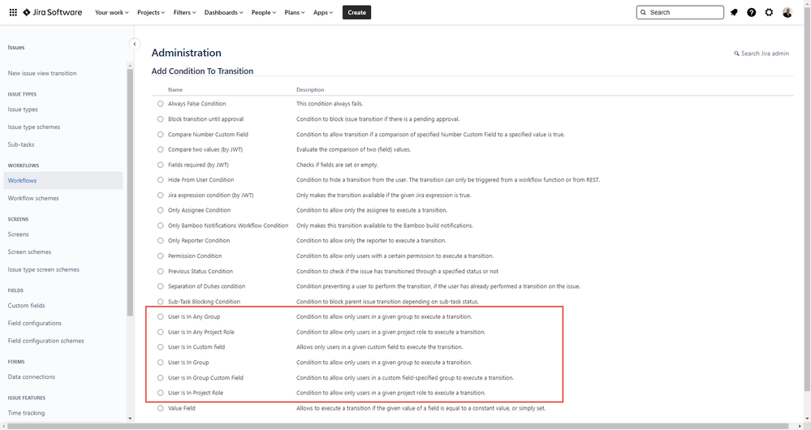Open Field configurations sidebar link
This screenshot has height=430, width=811.
(35, 324)
